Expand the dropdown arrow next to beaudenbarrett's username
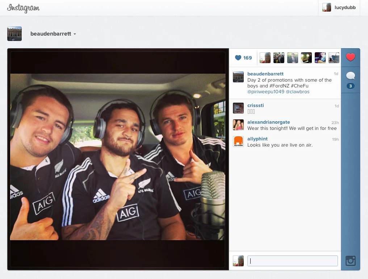The image size is (368, 279). point(75,34)
